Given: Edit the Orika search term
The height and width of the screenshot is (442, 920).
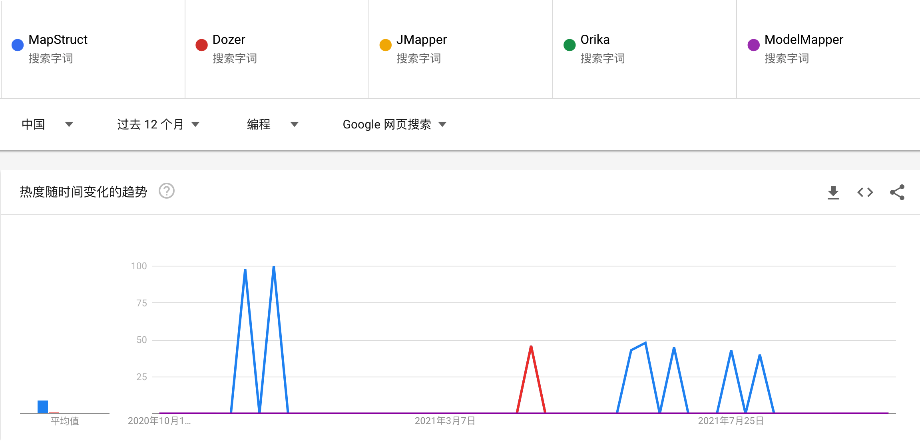Looking at the screenshot, I should (x=595, y=39).
